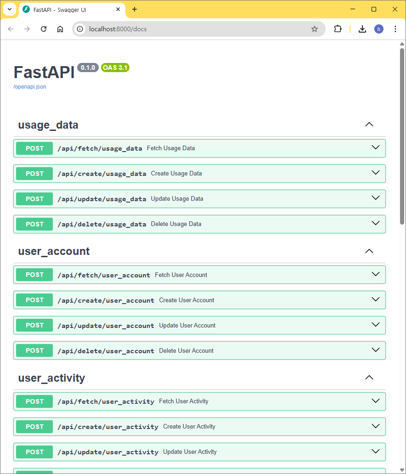Image resolution: width=406 pixels, height=474 pixels.
Task: Bookmark this page with the star icon
Action: 315,29
